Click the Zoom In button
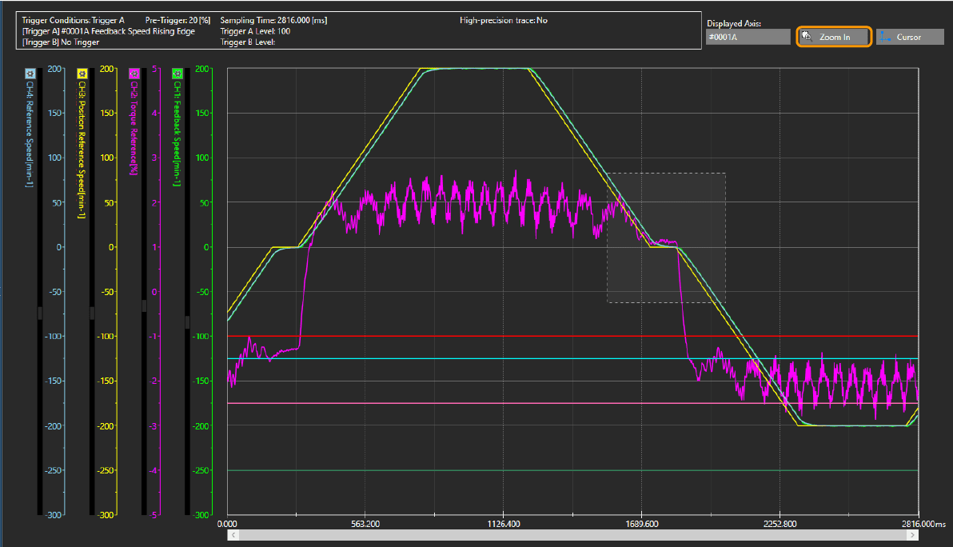953x547 pixels. click(x=834, y=37)
